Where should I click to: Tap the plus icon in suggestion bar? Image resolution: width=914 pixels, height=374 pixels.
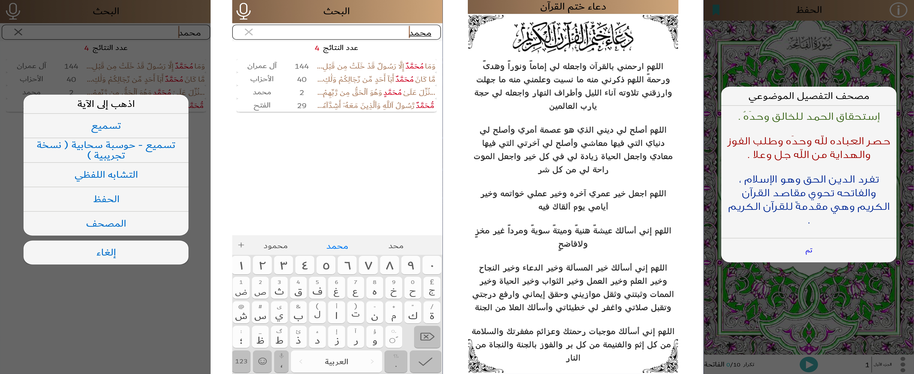click(241, 245)
